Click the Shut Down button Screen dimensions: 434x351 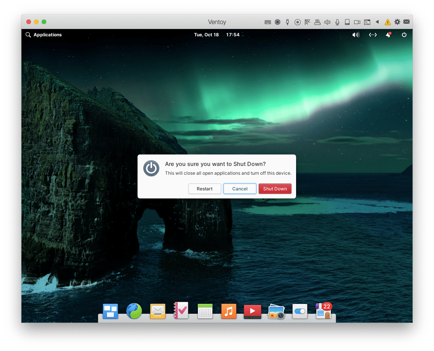point(275,189)
